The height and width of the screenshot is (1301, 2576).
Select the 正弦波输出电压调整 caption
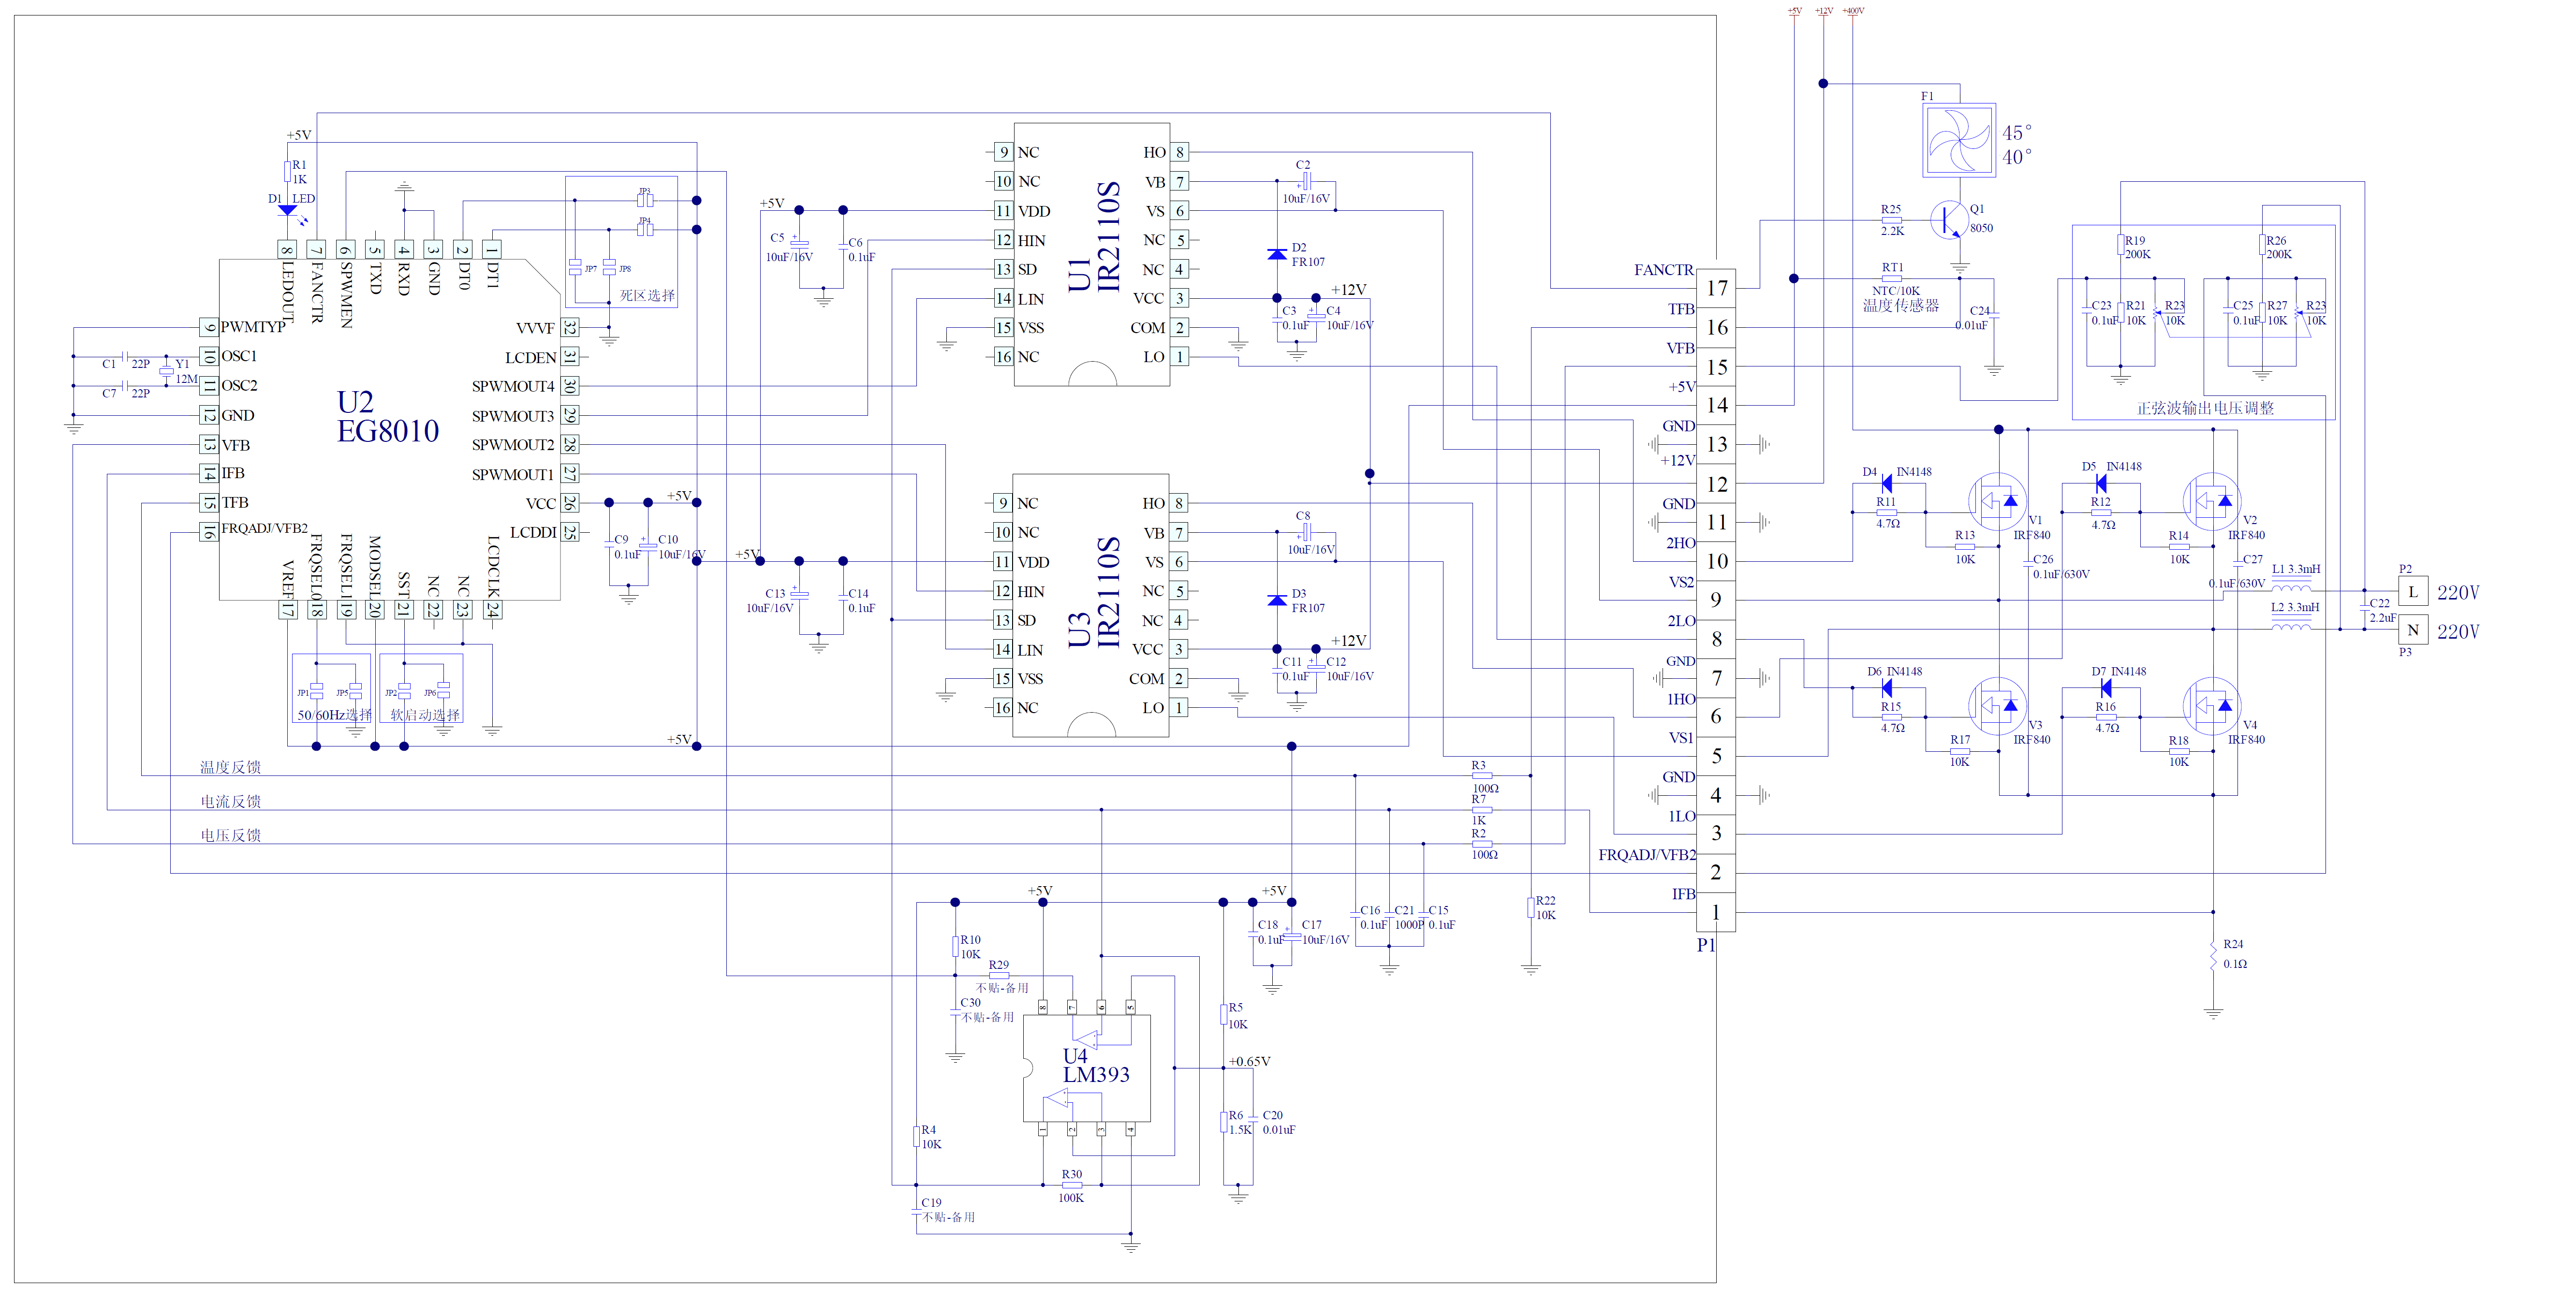coord(2205,408)
